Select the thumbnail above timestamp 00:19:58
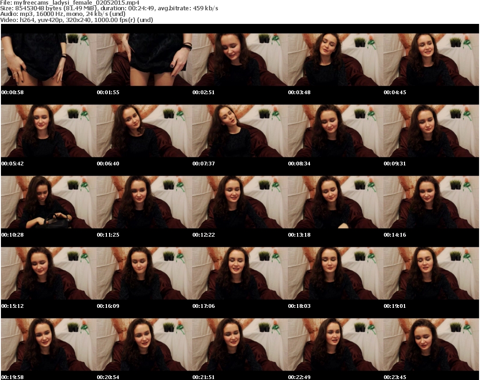Image resolution: width=480 pixels, height=380 pixels. tap(49, 344)
